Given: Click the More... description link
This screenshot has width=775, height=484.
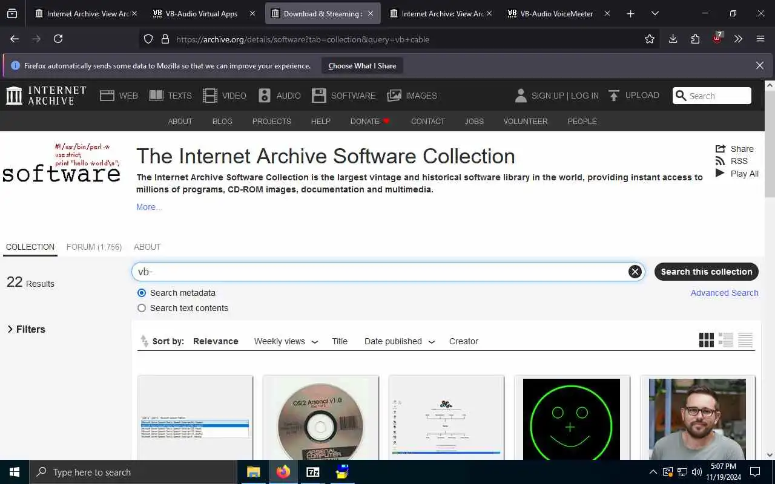Looking at the screenshot, I should pos(149,207).
